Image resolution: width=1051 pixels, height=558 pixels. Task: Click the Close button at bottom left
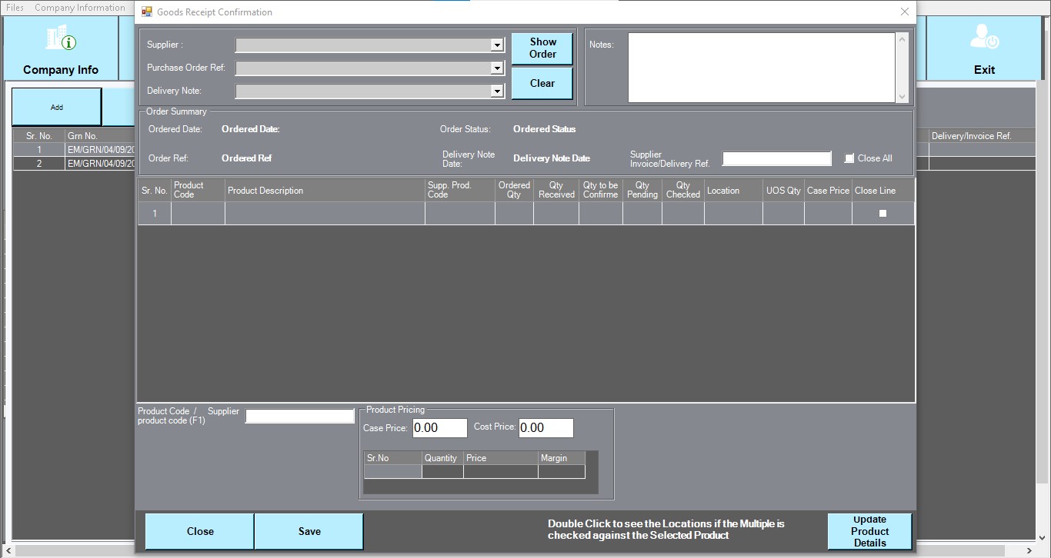tap(200, 531)
